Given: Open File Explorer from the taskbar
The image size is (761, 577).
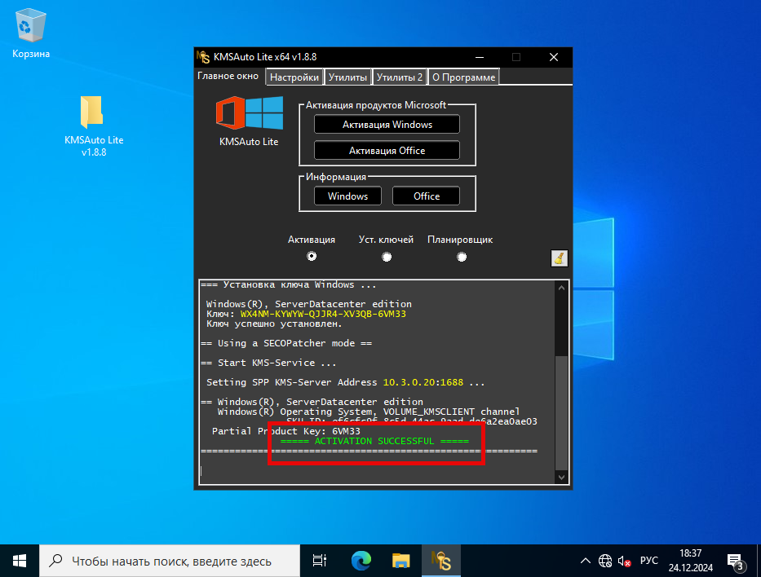Looking at the screenshot, I should coord(400,560).
